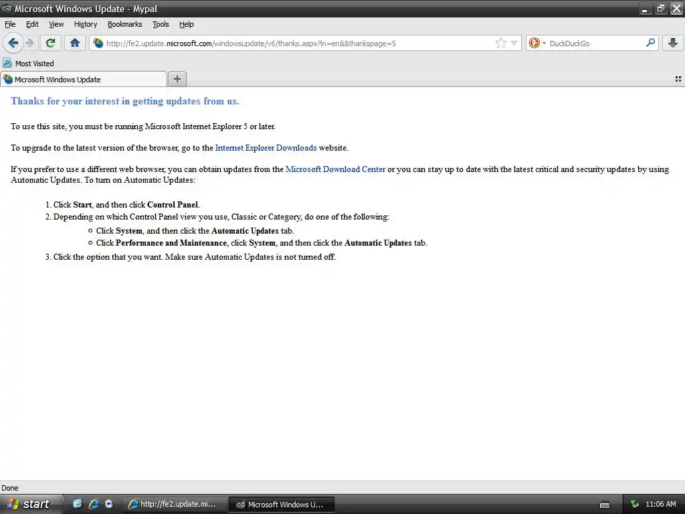Close the Mypal browser window
This screenshot has height=514, width=685.
click(676, 9)
